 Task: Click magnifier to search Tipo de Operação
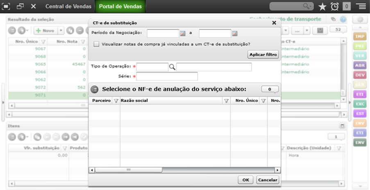pyautogui.click(x=172, y=67)
